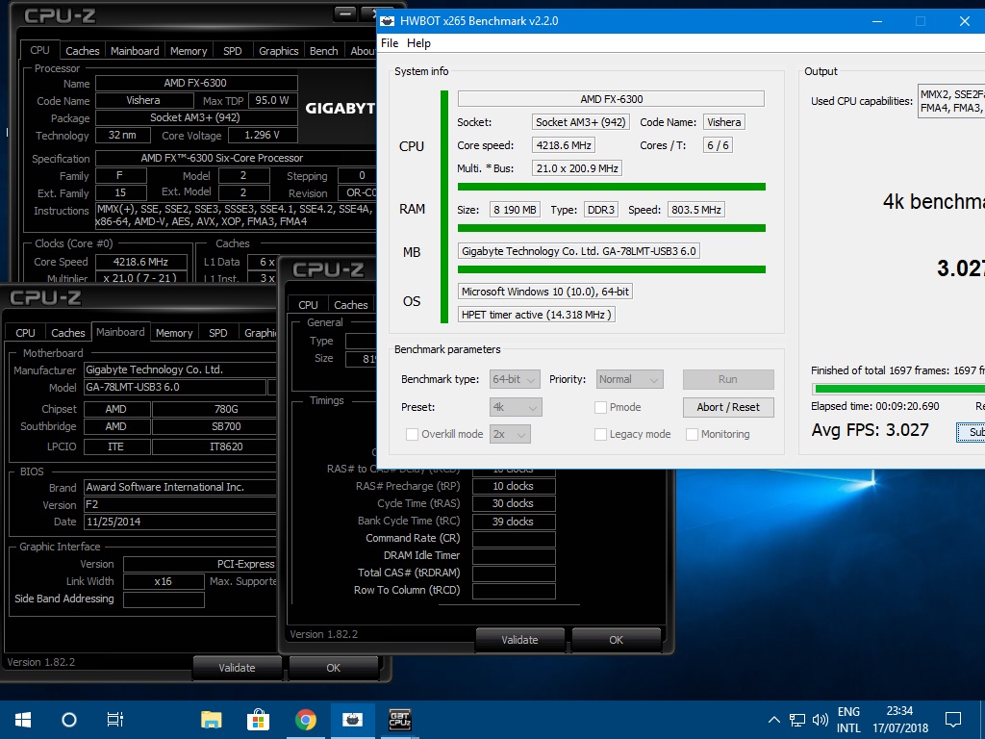Image resolution: width=985 pixels, height=739 pixels.
Task: Click the Bank Cycle Time 39 clocks field
Action: point(514,522)
